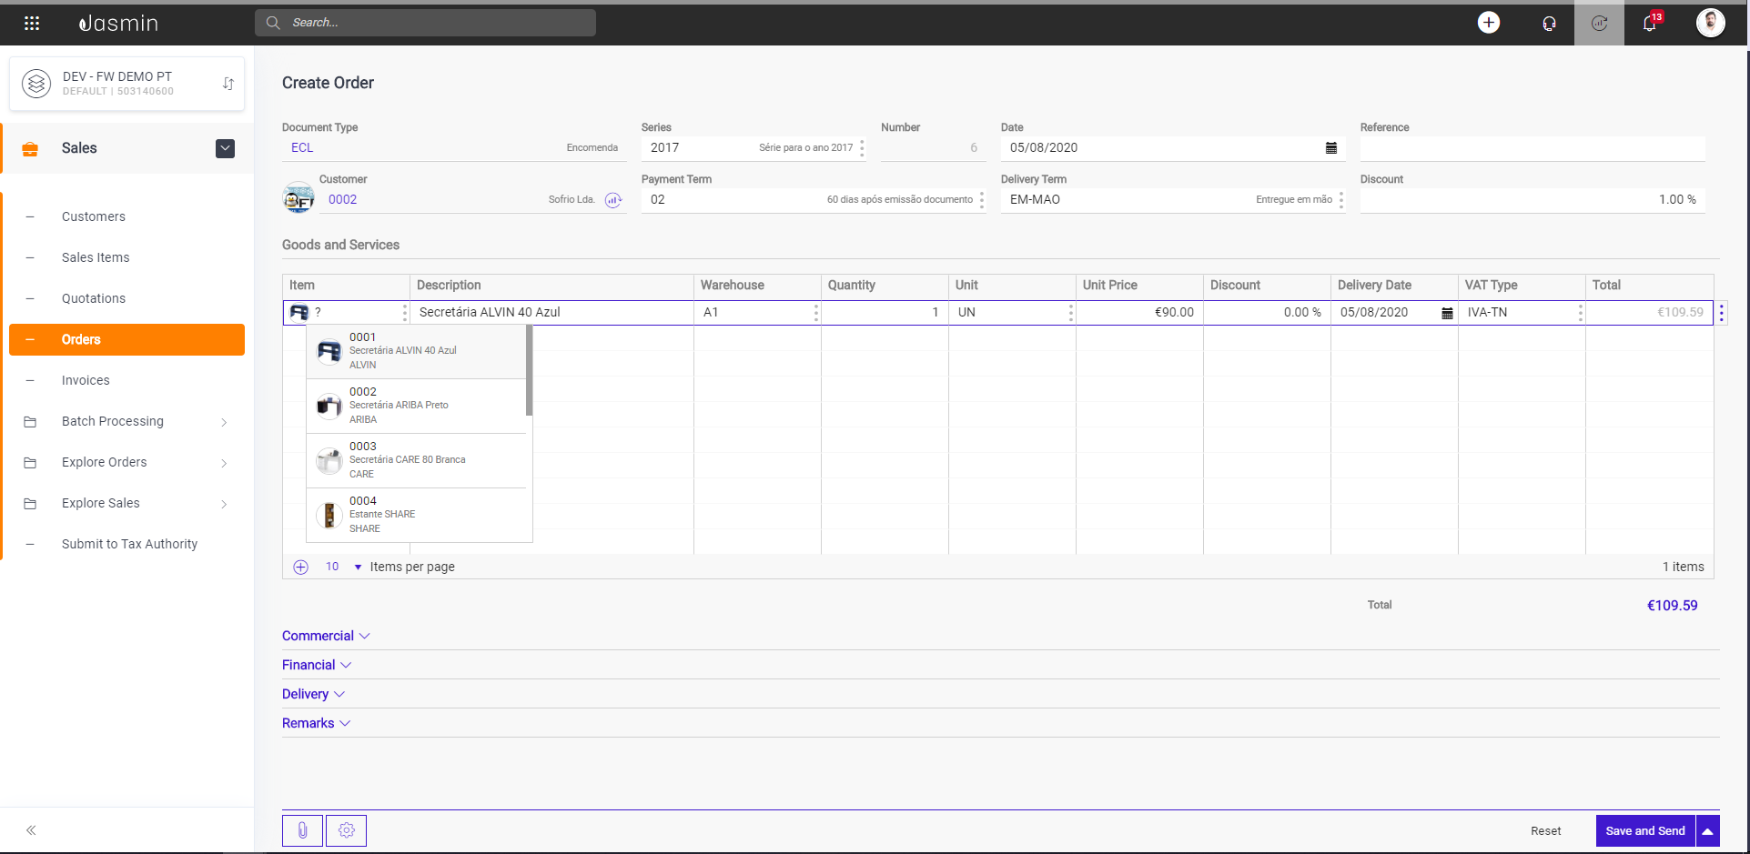The width and height of the screenshot is (1750, 854).
Task: Expand the Delivery section
Action: (313, 694)
